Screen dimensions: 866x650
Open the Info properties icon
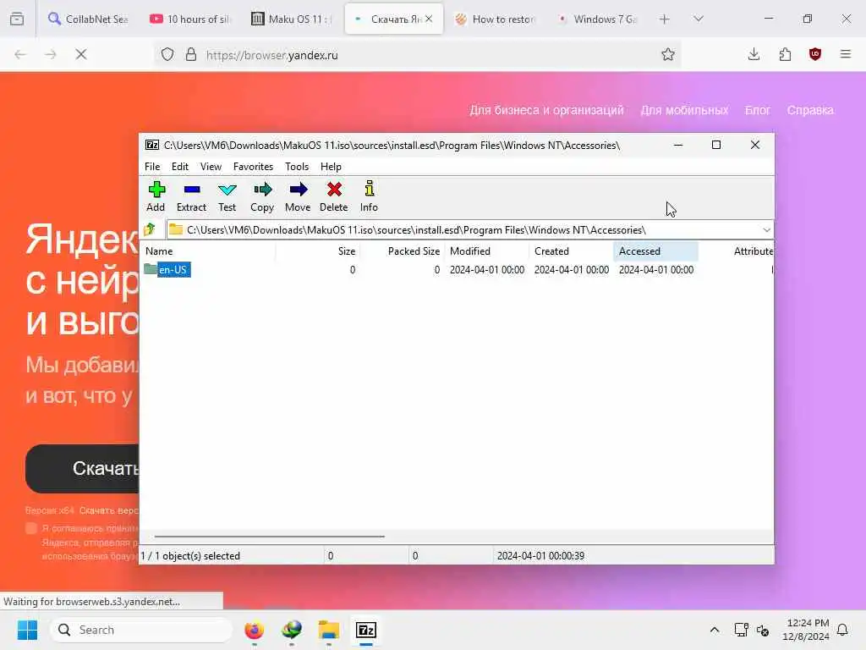coord(369,196)
